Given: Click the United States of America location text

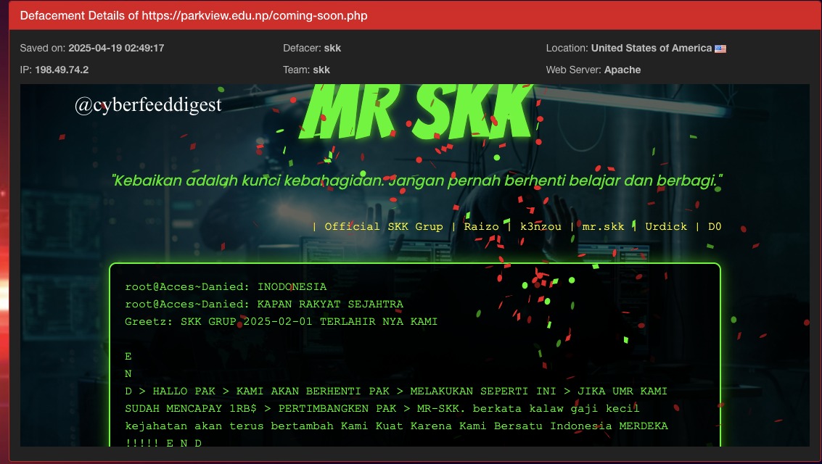Looking at the screenshot, I should (x=651, y=48).
